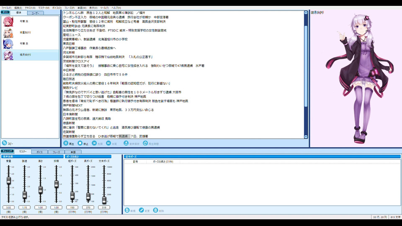Viewport: 402px width, 226px height.
Task: Click the text editor vertical scrollbar thumb
Action: point(306,66)
